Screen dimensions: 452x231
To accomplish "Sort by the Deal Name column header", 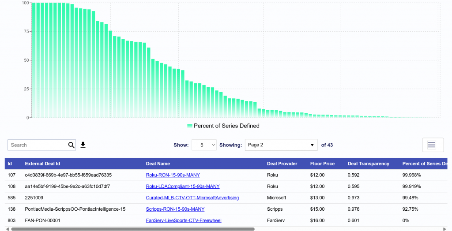I will [x=158, y=164].
